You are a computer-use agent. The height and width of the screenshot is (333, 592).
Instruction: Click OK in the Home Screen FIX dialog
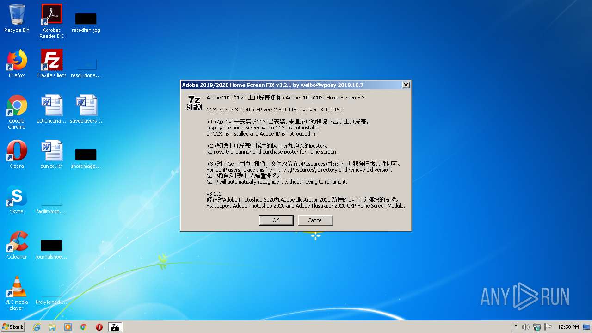276,220
